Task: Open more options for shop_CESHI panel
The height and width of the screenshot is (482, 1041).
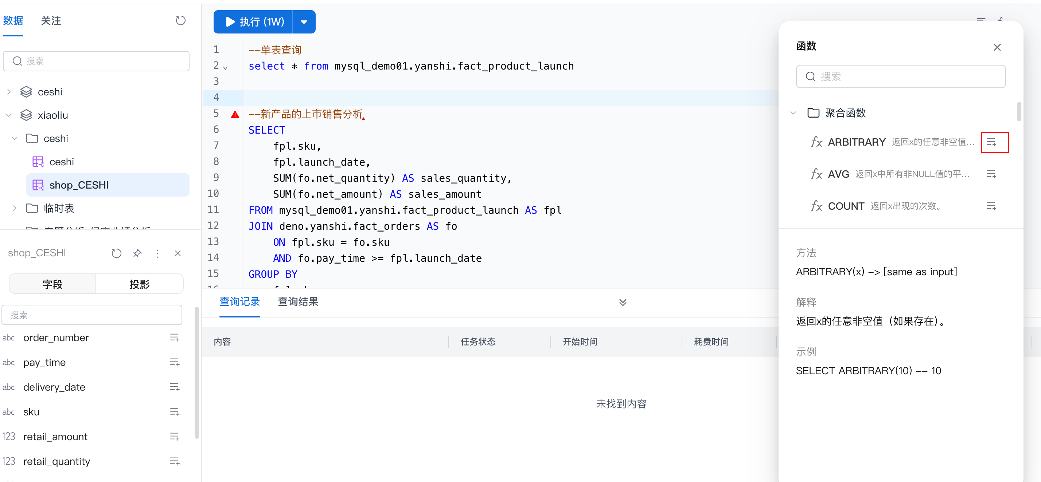Action: (157, 253)
